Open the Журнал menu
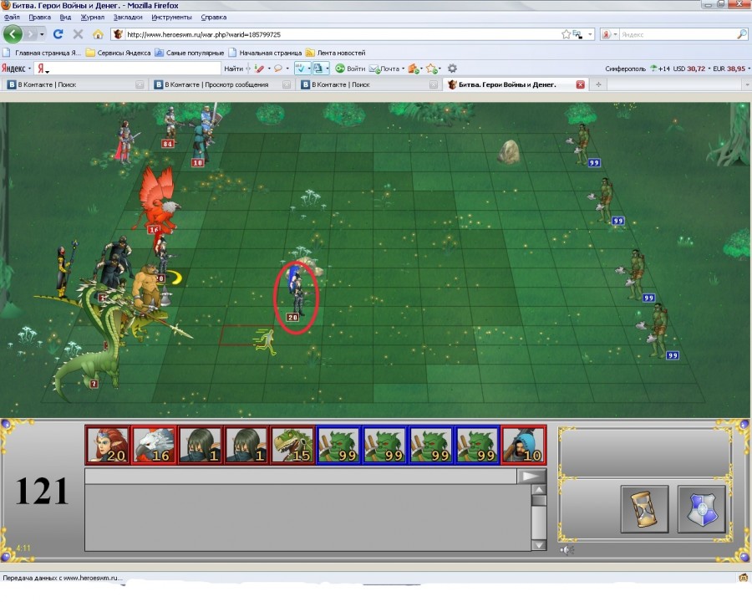Image resolution: width=752 pixels, height=602 pixels. coord(92,17)
